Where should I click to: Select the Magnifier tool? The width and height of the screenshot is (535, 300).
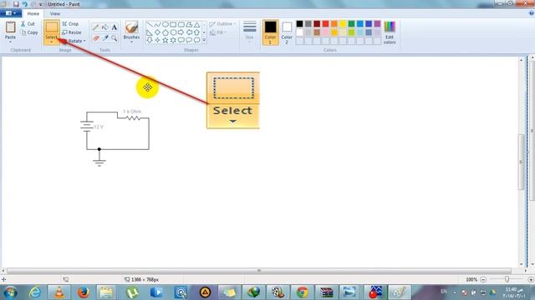[115, 38]
